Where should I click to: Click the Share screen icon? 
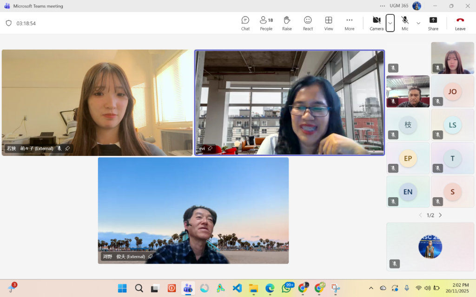pyautogui.click(x=433, y=23)
